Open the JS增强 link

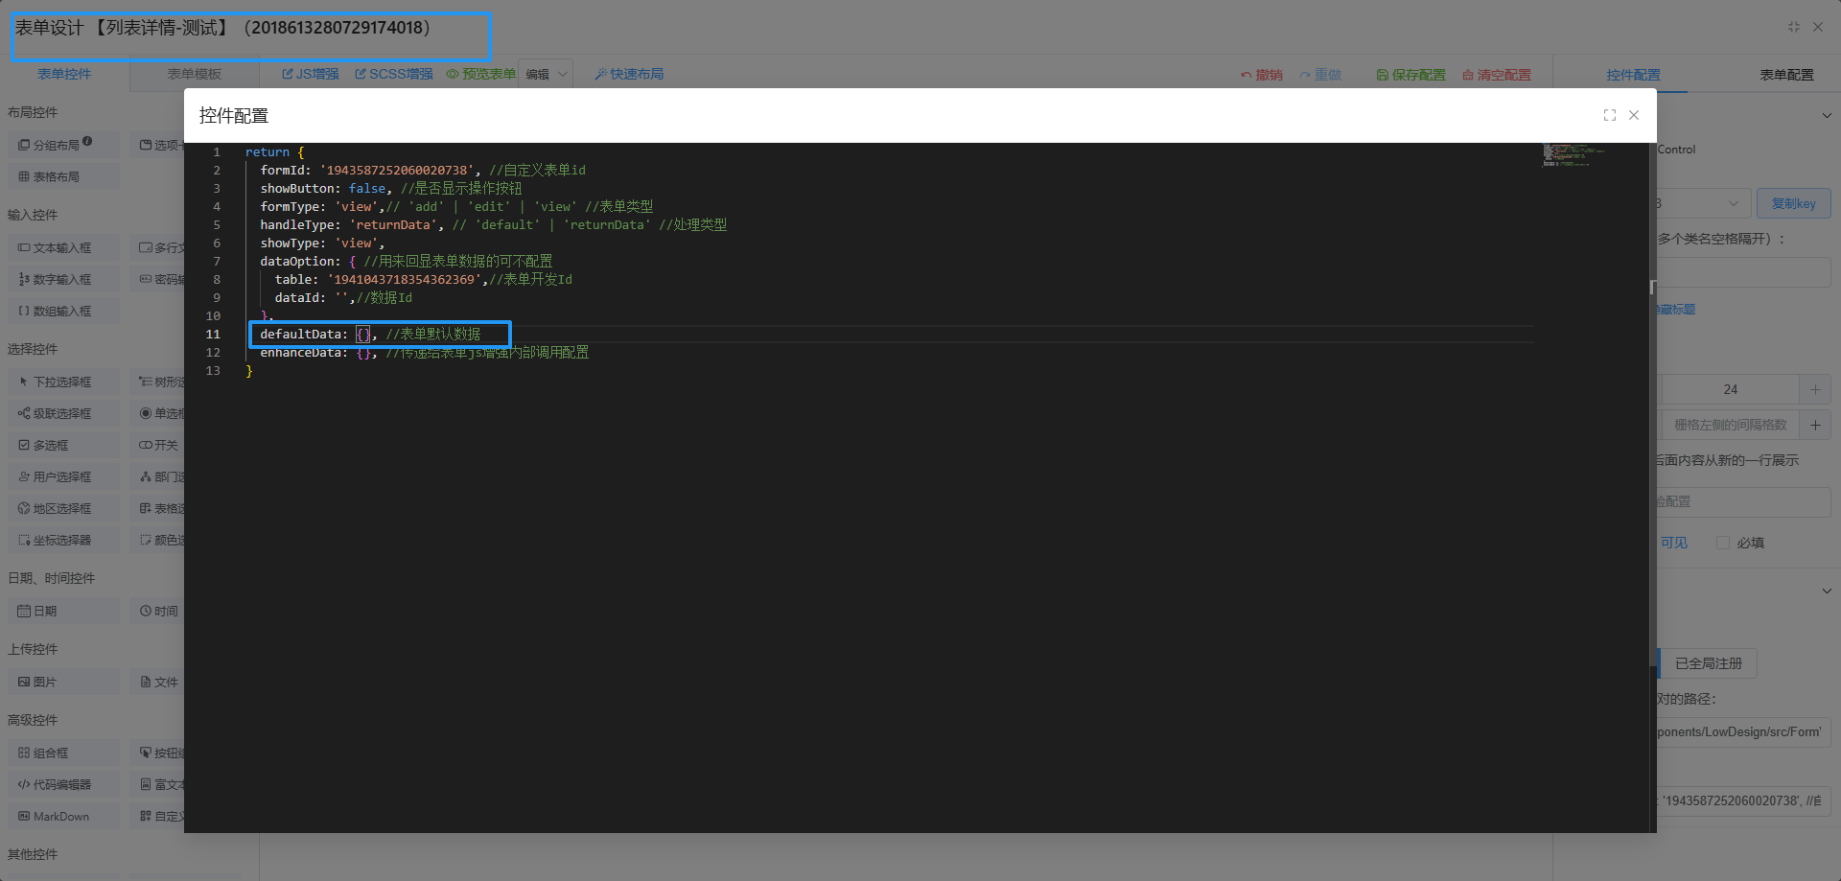(311, 74)
